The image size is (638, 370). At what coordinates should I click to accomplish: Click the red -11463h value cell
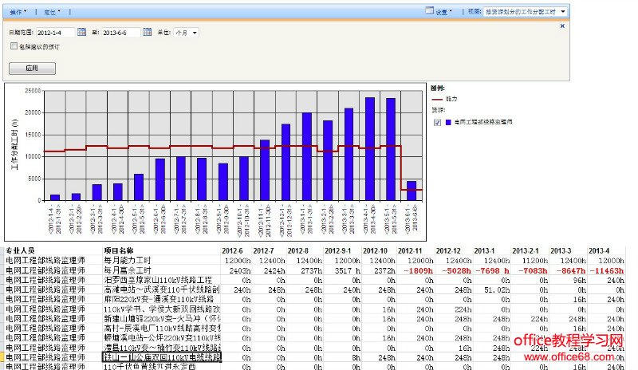click(x=608, y=271)
